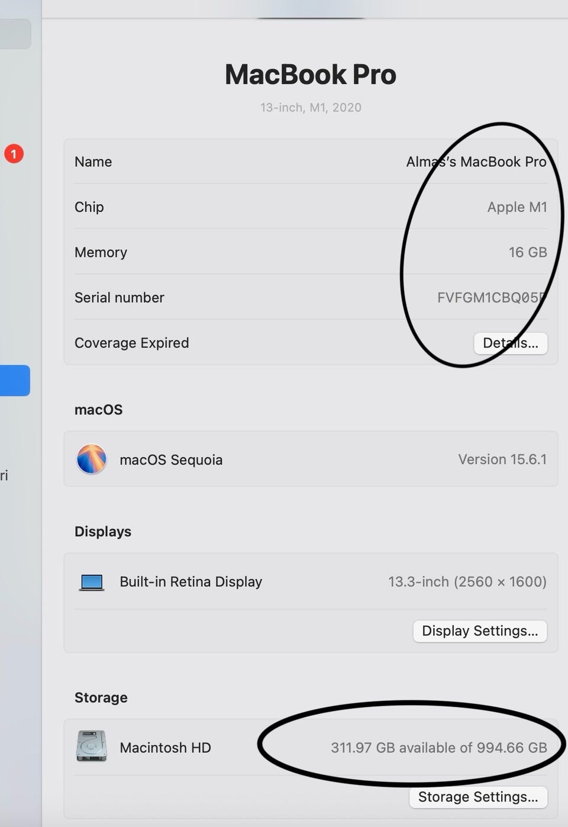Click the storage available text
The height and width of the screenshot is (827, 568).
tap(439, 748)
